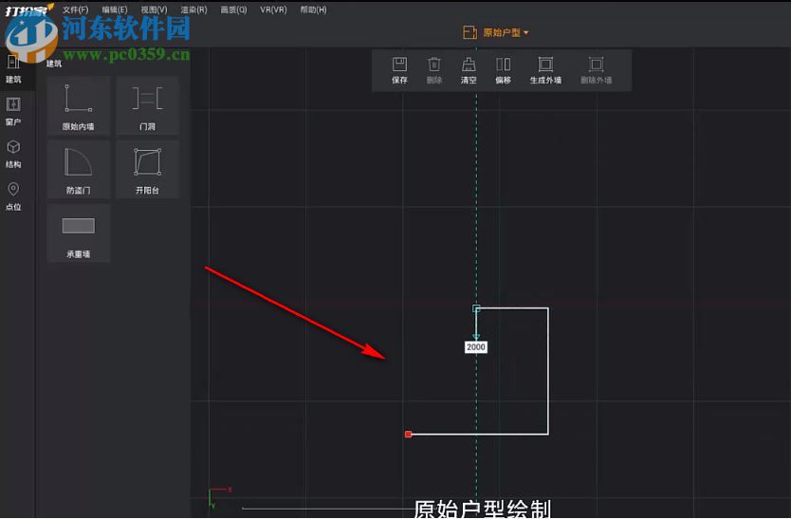Click the 2000 wall length input box
Viewport: 791px width, 519px height.
coord(476,347)
